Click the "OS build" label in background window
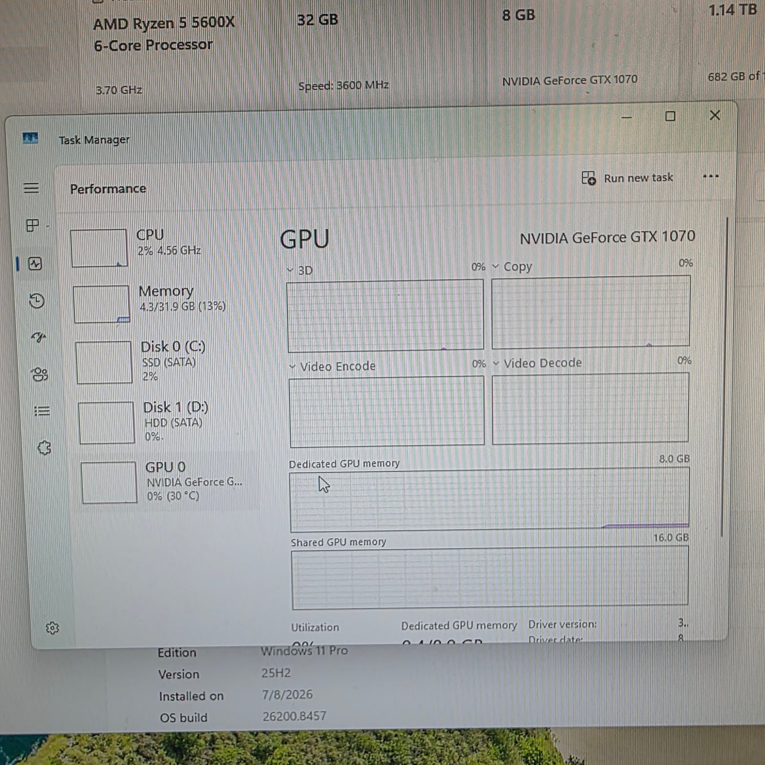The height and width of the screenshot is (765, 765). click(184, 718)
